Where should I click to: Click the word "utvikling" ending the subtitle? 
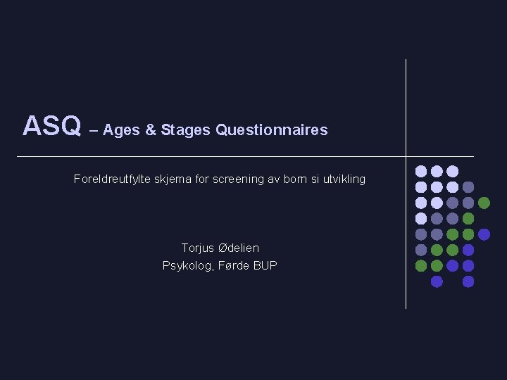342,179
